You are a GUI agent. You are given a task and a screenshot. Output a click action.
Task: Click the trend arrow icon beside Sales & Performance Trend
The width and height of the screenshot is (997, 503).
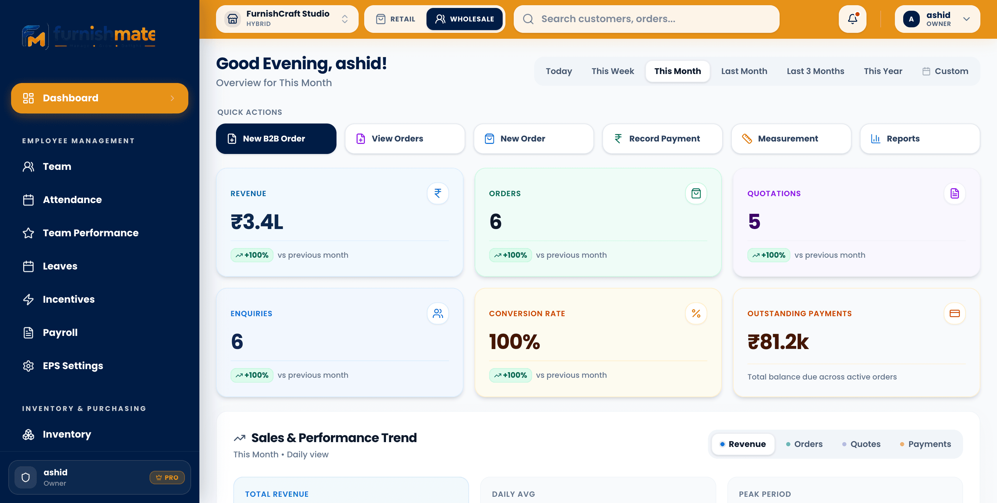coord(240,438)
